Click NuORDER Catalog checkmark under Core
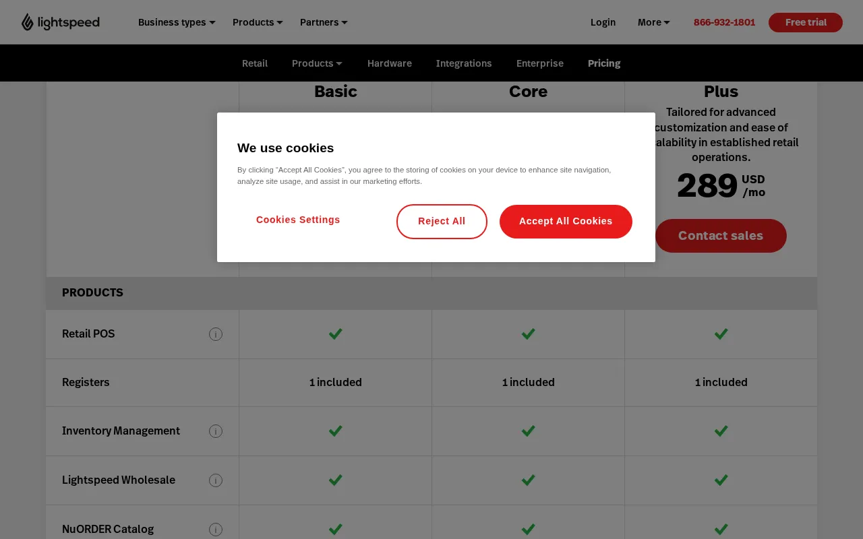This screenshot has width=863, height=539. coord(529,529)
